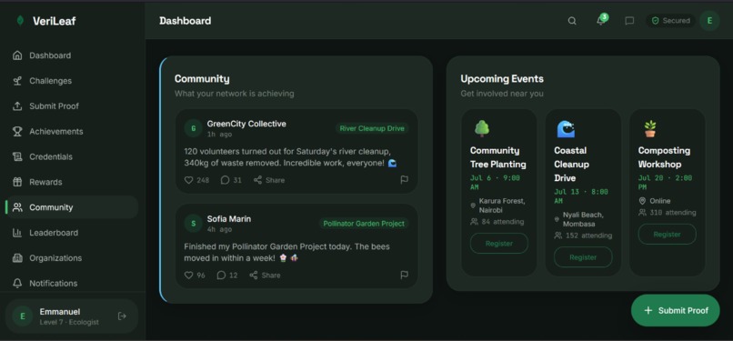733x341 pixels.
Task: Click the tree emoji on Community Tree Planting
Action: coord(481,128)
